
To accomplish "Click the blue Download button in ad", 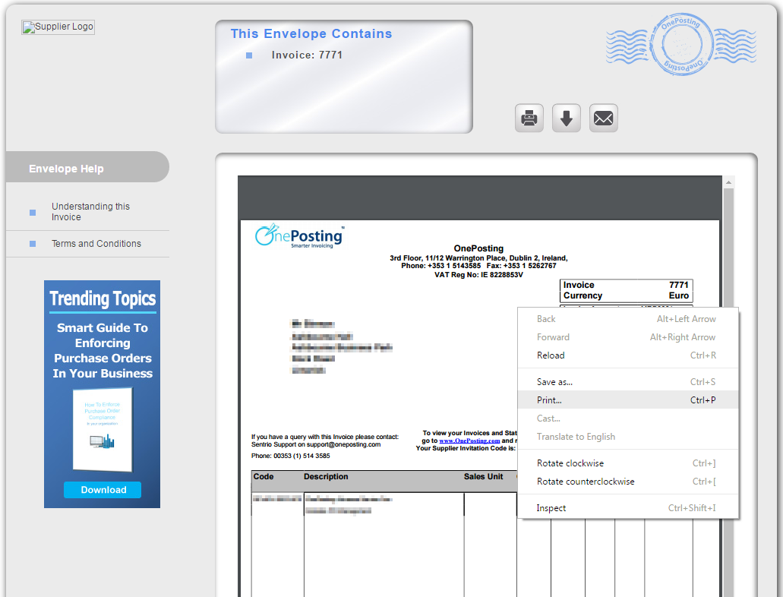I will (103, 490).
